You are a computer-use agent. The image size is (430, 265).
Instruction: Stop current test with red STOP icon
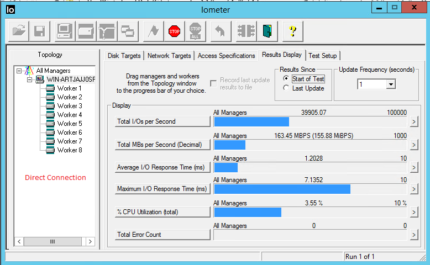175,31
